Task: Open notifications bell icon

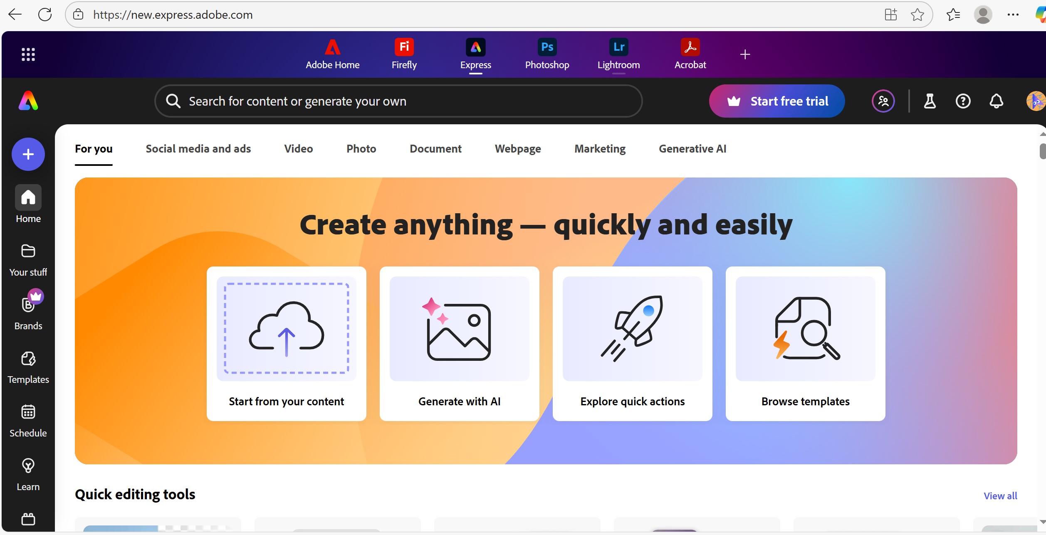Action: coord(996,101)
